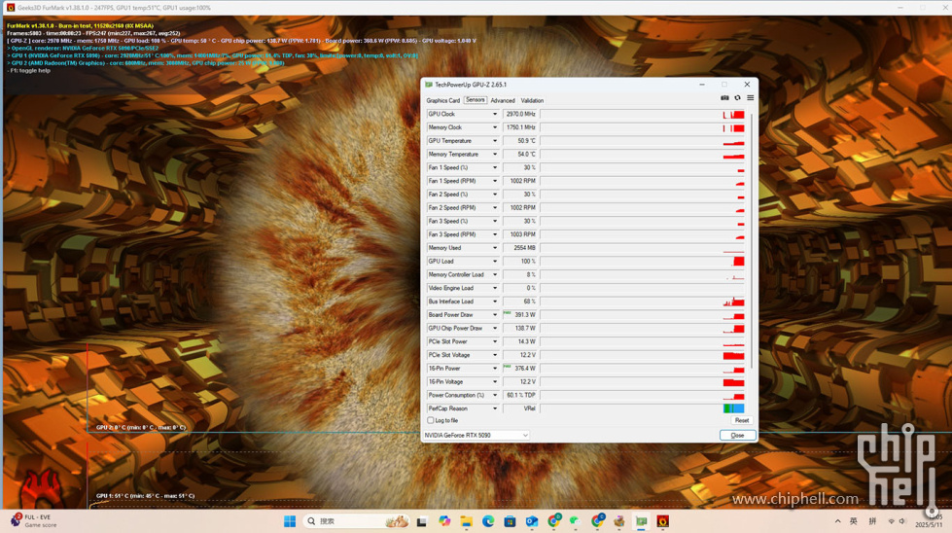Open the GPU-Z hamburger menu
Screen dimensions: 952x533
click(x=751, y=97)
